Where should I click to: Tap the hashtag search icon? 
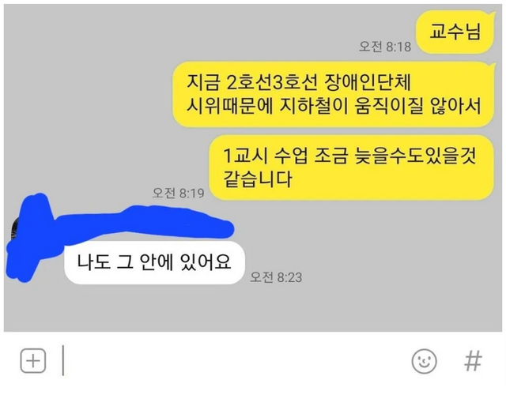point(473,361)
